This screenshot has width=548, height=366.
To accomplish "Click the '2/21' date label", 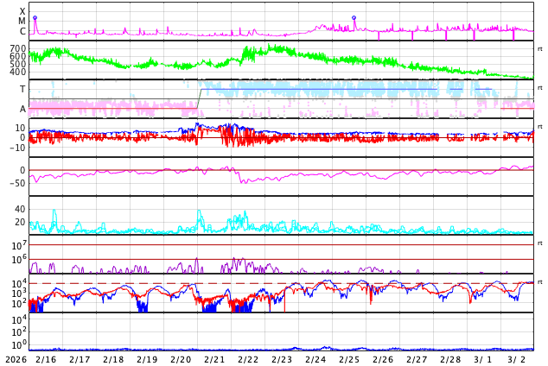I will coord(214,359).
